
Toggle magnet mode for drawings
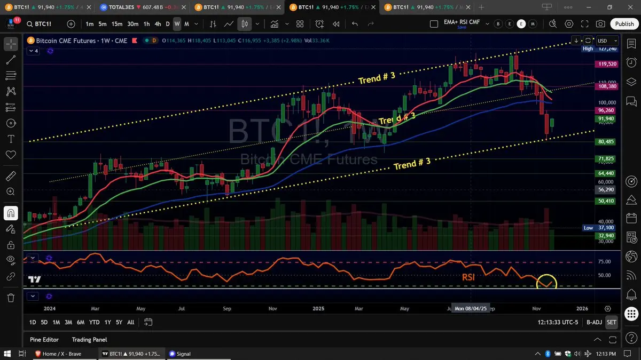pyautogui.click(x=11, y=213)
